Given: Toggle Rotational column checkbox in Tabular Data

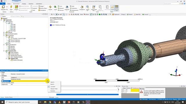Looking at the screenshot, I should tap(132, 88).
